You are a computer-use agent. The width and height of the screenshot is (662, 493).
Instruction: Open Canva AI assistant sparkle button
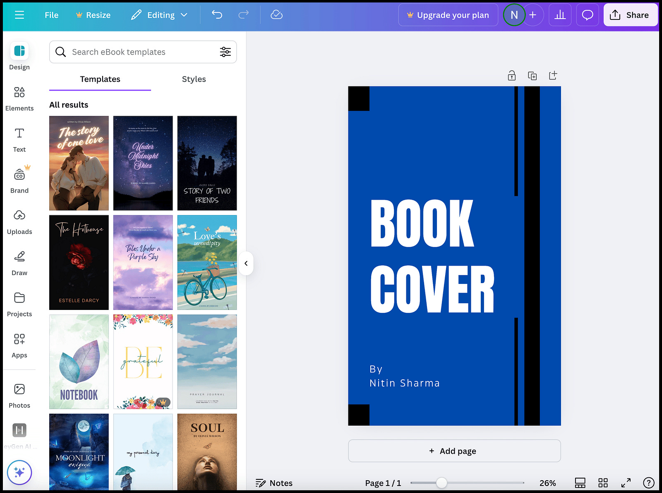point(19,472)
